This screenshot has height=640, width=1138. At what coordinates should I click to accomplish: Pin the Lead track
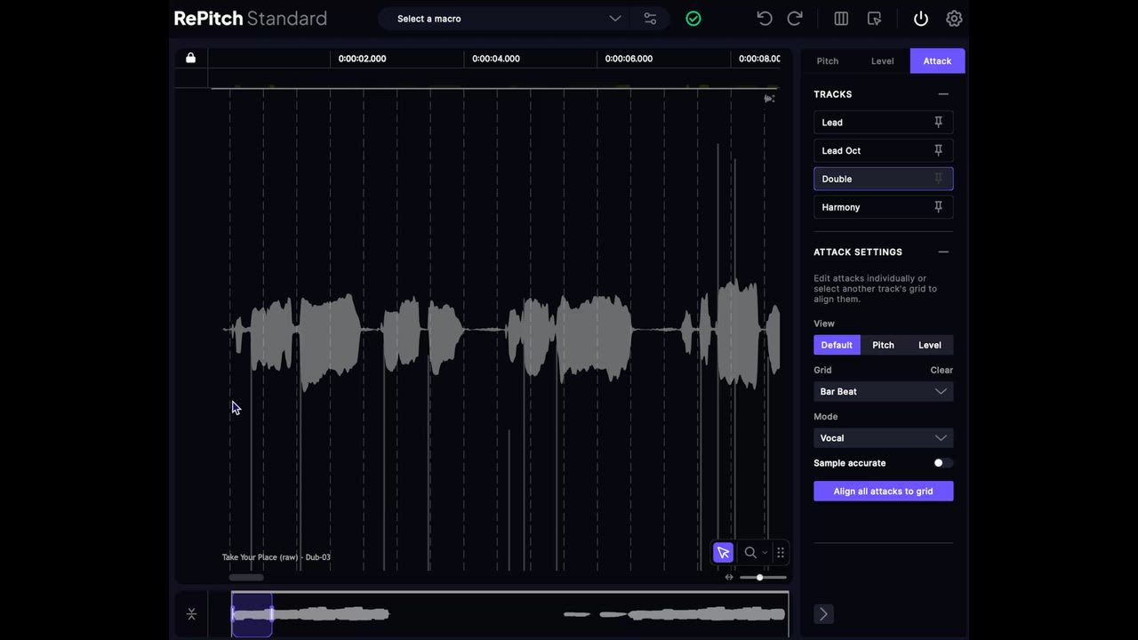[x=938, y=123]
